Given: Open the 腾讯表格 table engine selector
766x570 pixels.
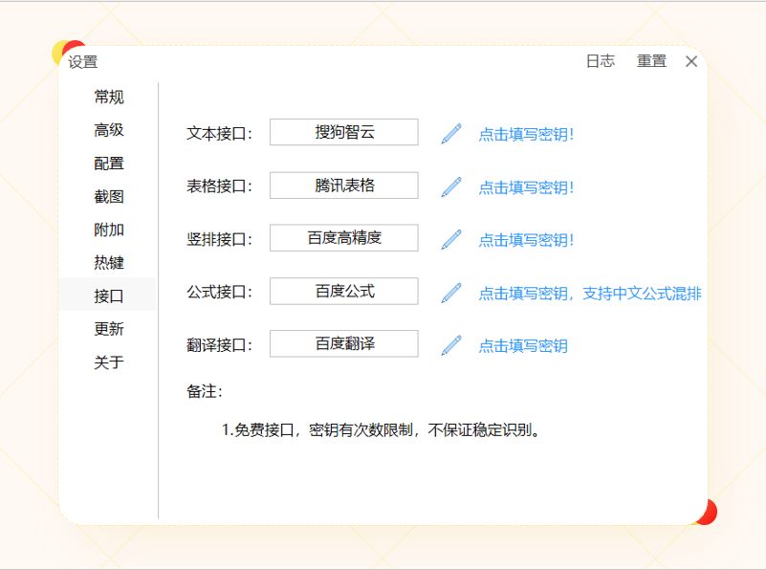Looking at the screenshot, I should click(x=344, y=185).
